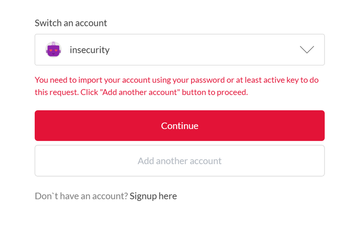Click the downward chevron beside insecurity
356x225 pixels.
[307, 50]
